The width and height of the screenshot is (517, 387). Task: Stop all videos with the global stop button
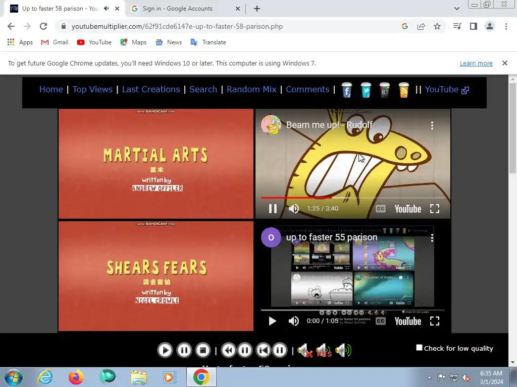click(203, 350)
